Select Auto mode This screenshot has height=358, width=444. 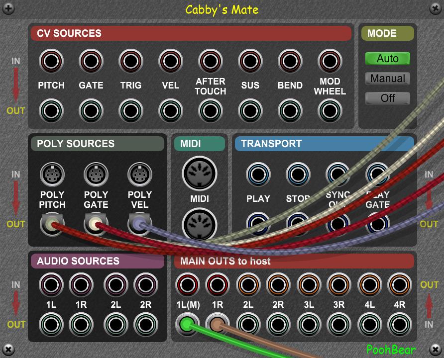coord(387,59)
